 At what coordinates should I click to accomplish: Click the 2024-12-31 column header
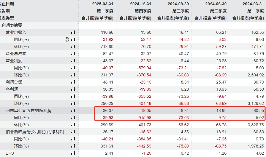coord(141,4)
